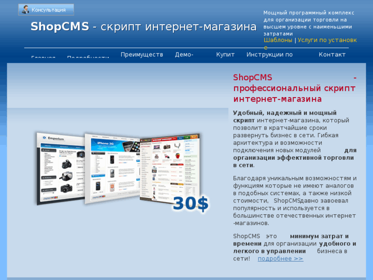This screenshot has width=373, height=280.
Task: Open Инструкции по menu item
Action: (x=269, y=54)
